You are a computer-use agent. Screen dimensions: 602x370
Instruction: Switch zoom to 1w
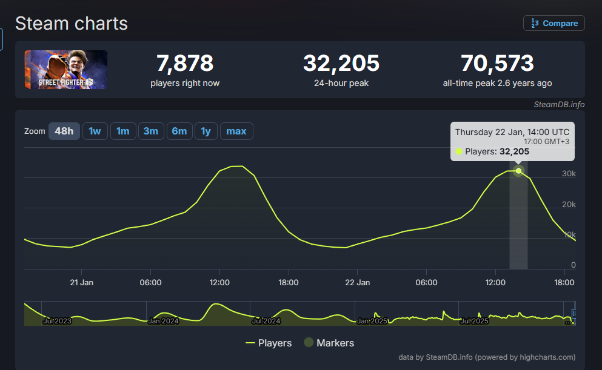tap(95, 131)
